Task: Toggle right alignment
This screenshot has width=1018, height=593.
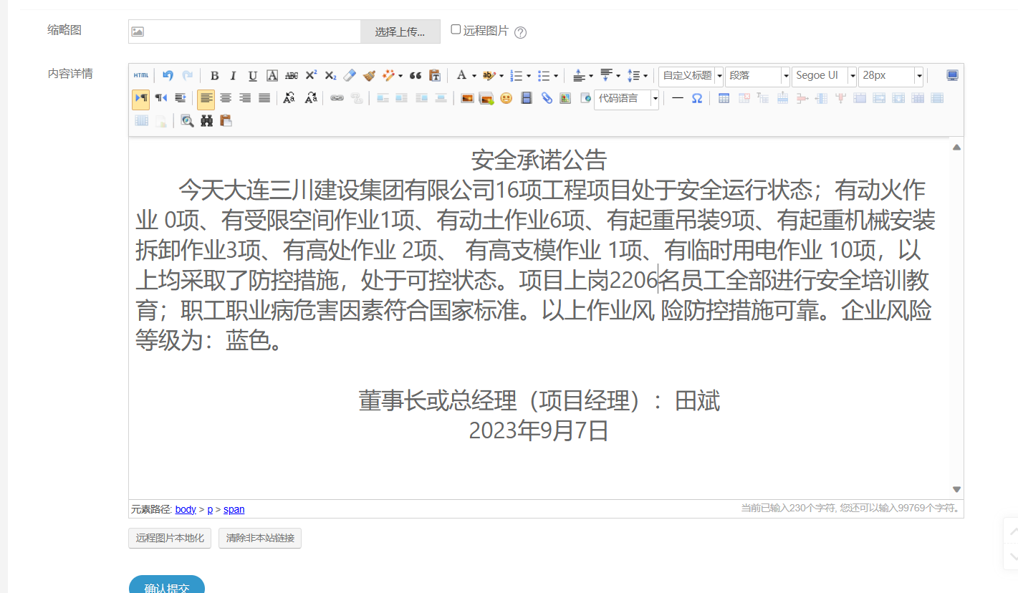Action: click(245, 98)
